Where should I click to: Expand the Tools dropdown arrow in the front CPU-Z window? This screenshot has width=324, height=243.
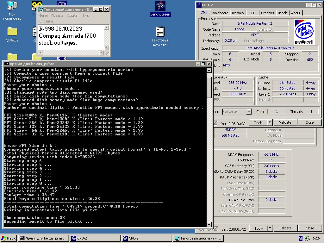click(270, 122)
